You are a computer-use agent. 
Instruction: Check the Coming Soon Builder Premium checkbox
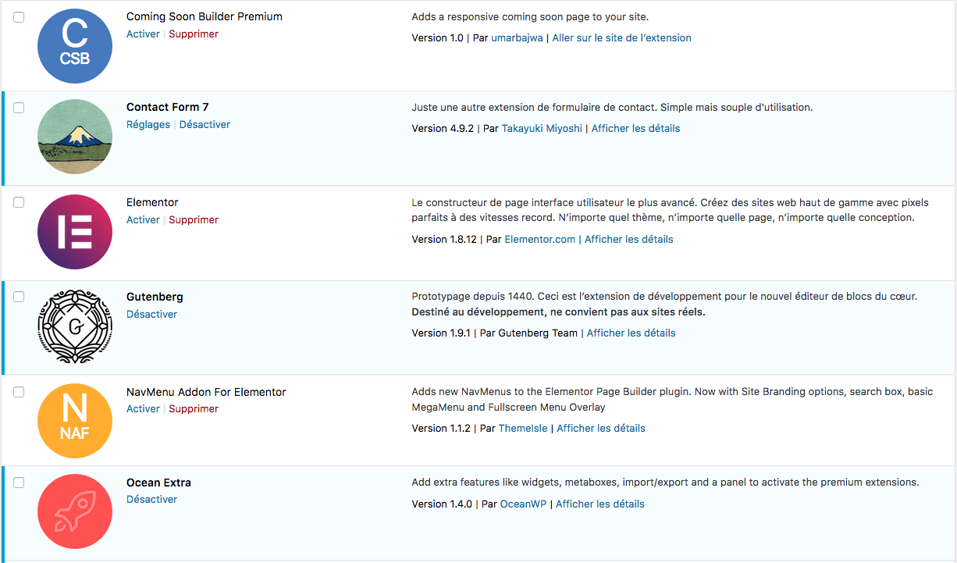pyautogui.click(x=19, y=16)
